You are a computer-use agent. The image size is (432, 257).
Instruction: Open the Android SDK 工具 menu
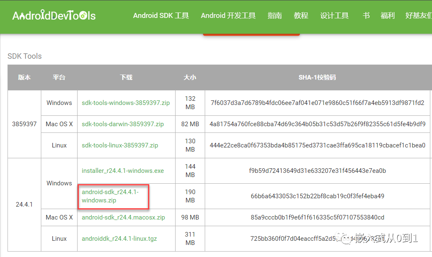(161, 15)
